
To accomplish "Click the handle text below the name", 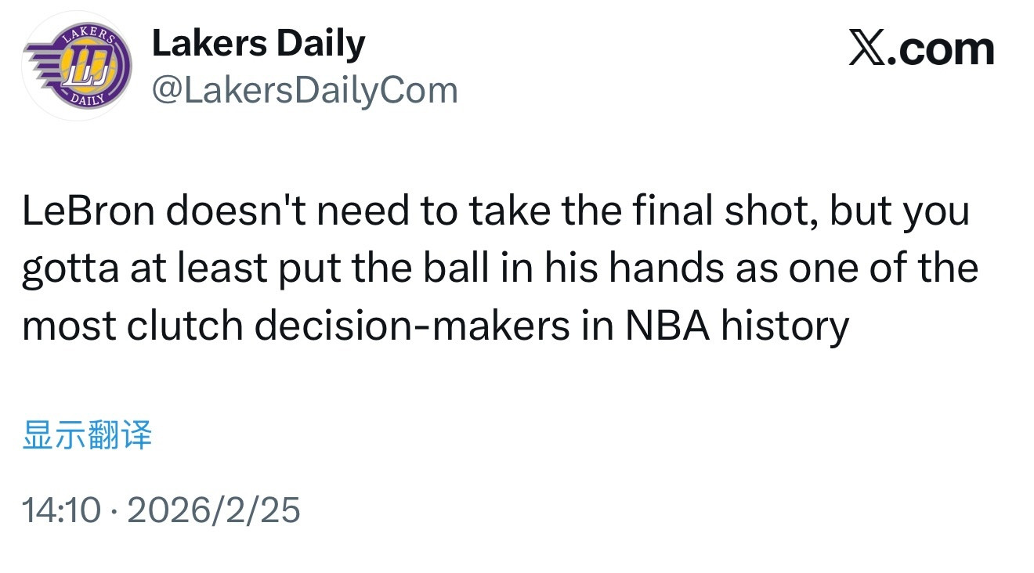I will (x=305, y=88).
